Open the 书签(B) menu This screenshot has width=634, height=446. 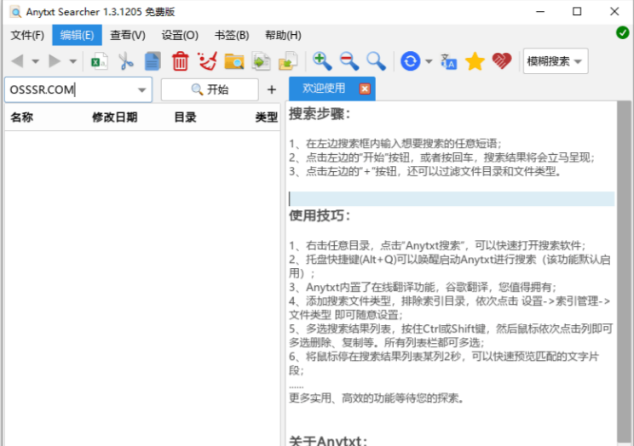[x=232, y=35]
